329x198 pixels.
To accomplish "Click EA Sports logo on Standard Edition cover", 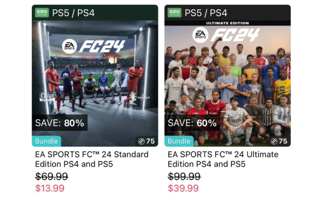I will [70, 46].
